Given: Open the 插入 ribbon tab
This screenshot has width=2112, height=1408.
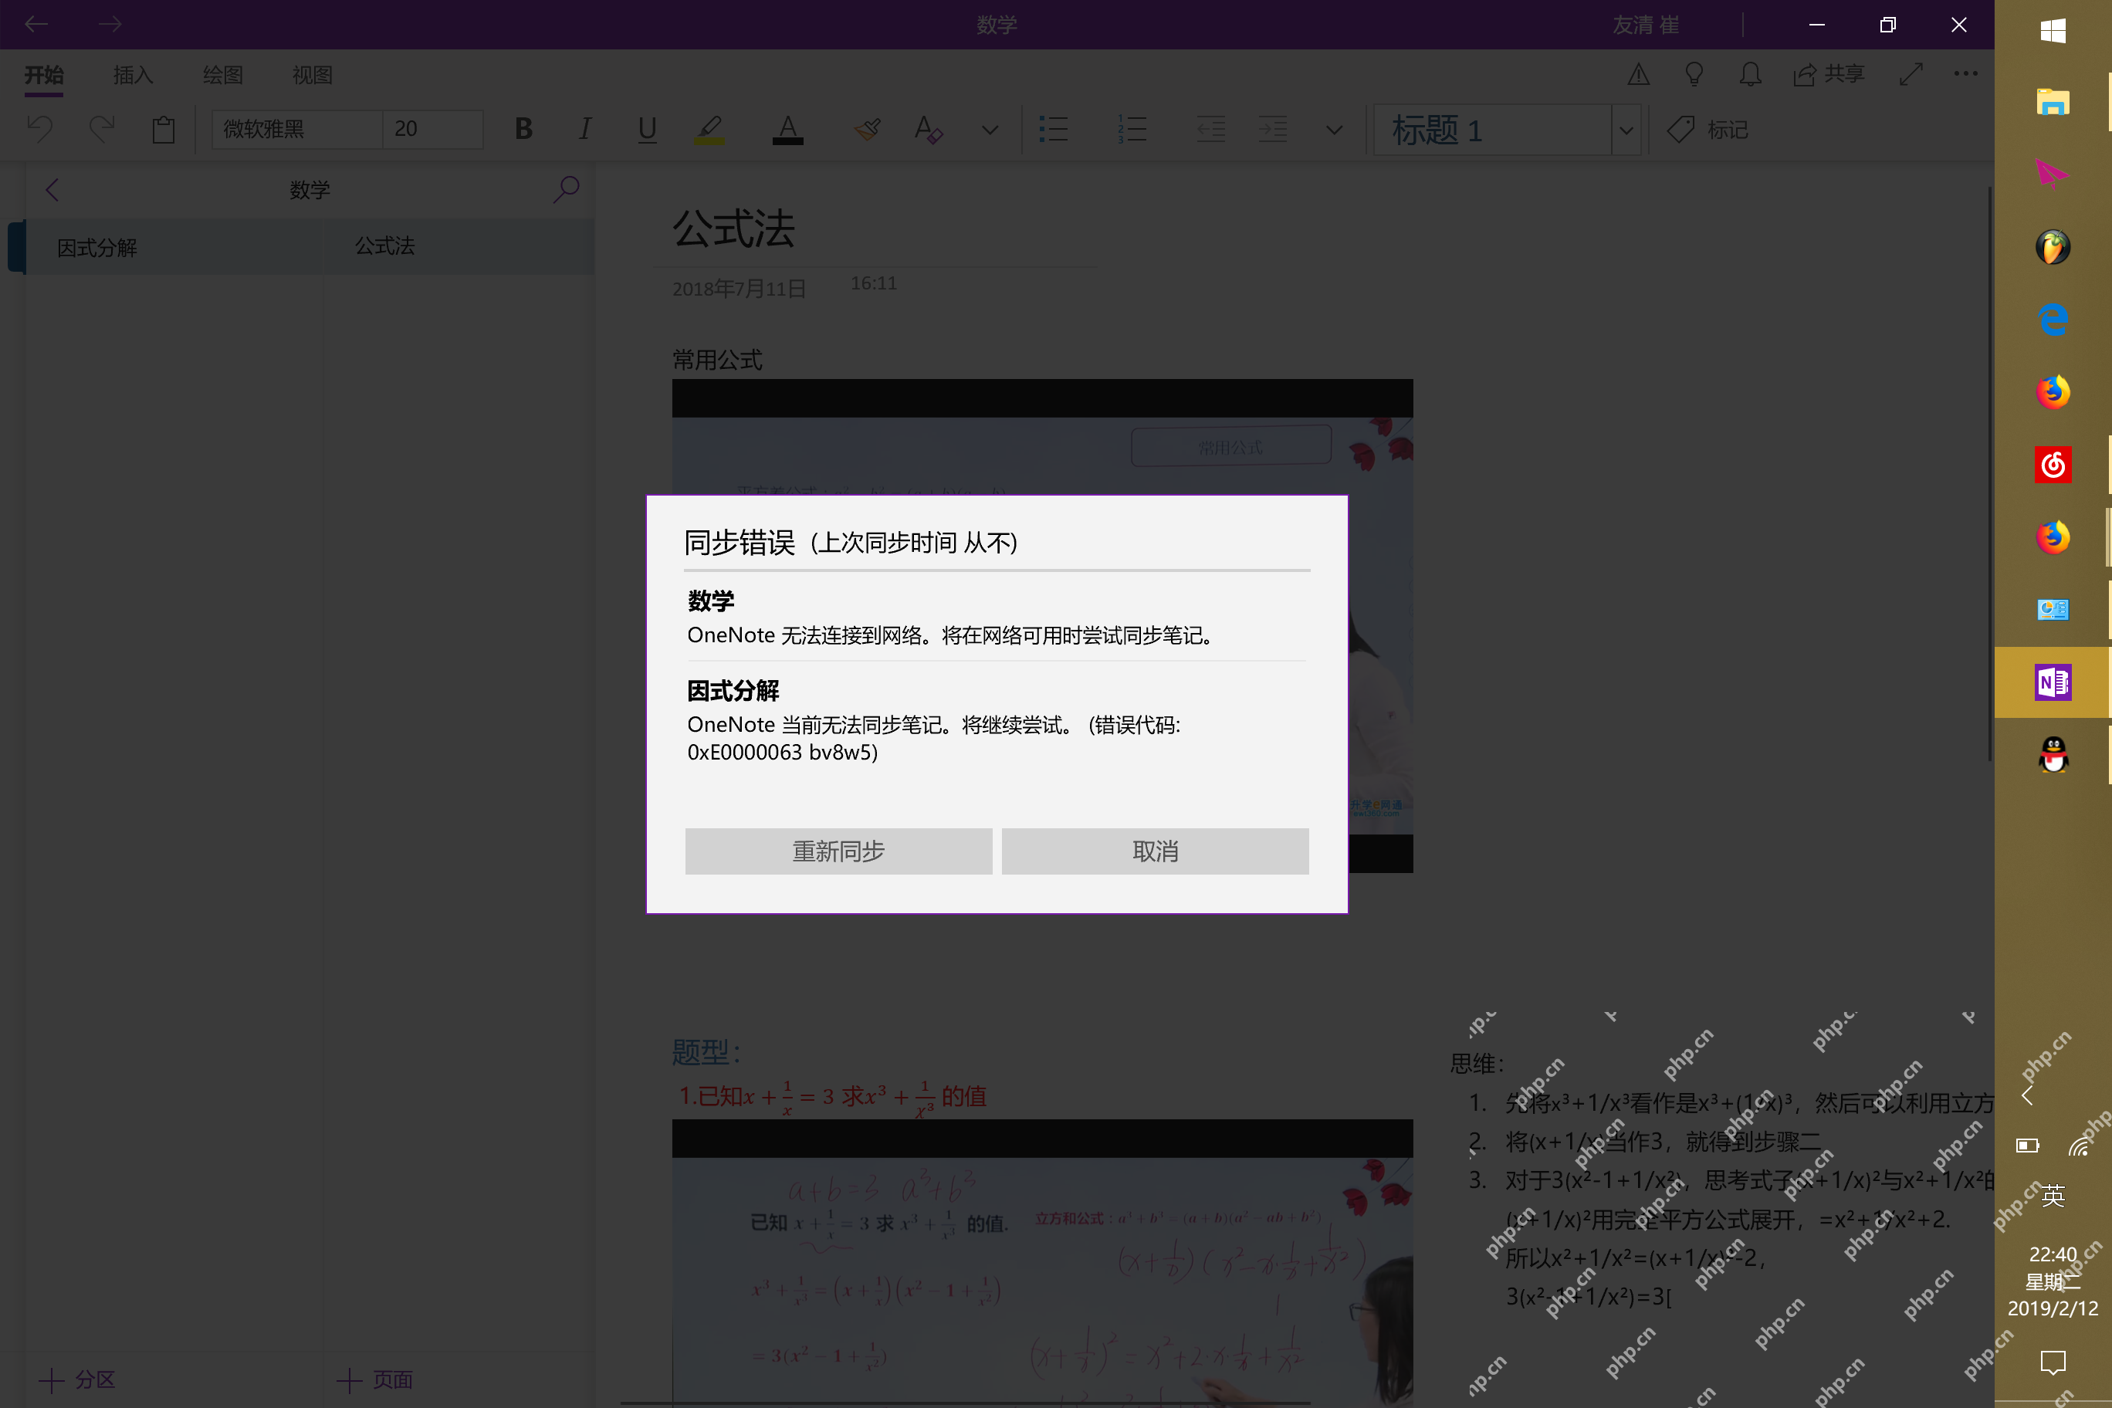Looking at the screenshot, I should pyautogui.click(x=133, y=76).
